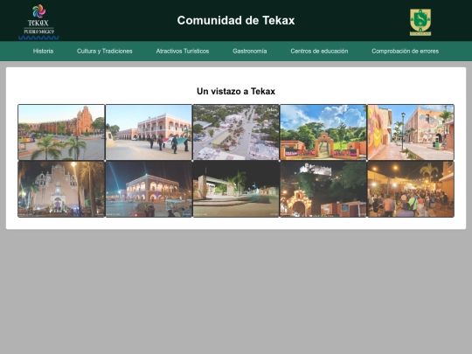Click the green municipal coat of arms

tap(420, 22)
